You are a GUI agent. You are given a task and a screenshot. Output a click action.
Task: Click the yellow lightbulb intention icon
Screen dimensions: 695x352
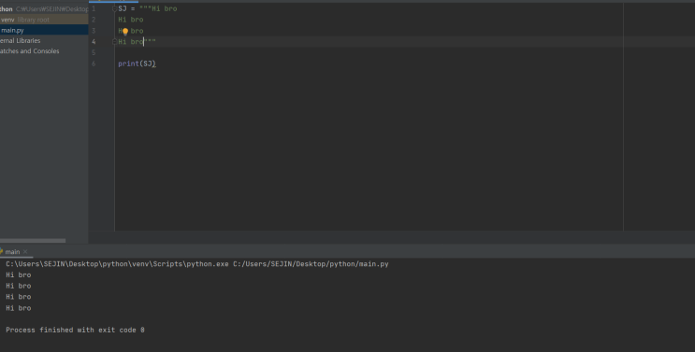(125, 32)
